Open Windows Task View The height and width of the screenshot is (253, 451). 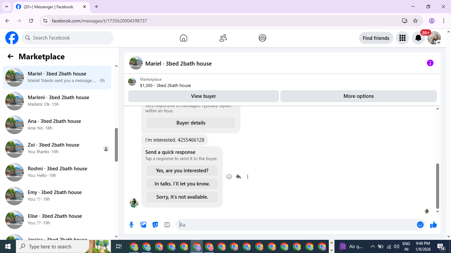tap(119, 246)
